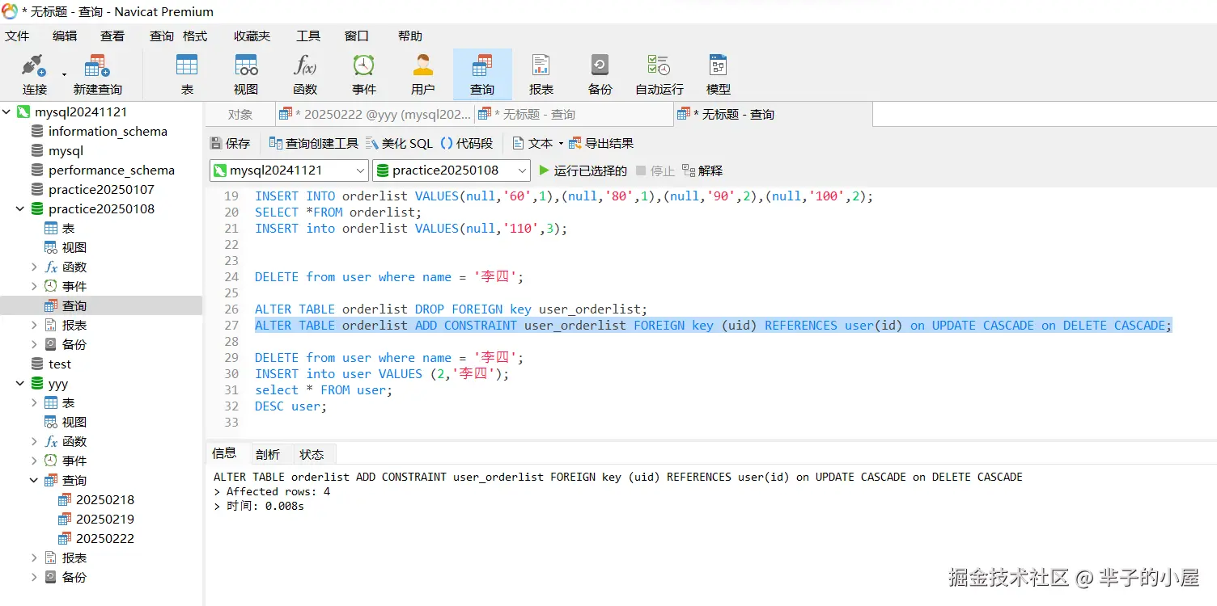This screenshot has height=606, width=1217.
Task: Open the 工具 menu
Action: 308,36
